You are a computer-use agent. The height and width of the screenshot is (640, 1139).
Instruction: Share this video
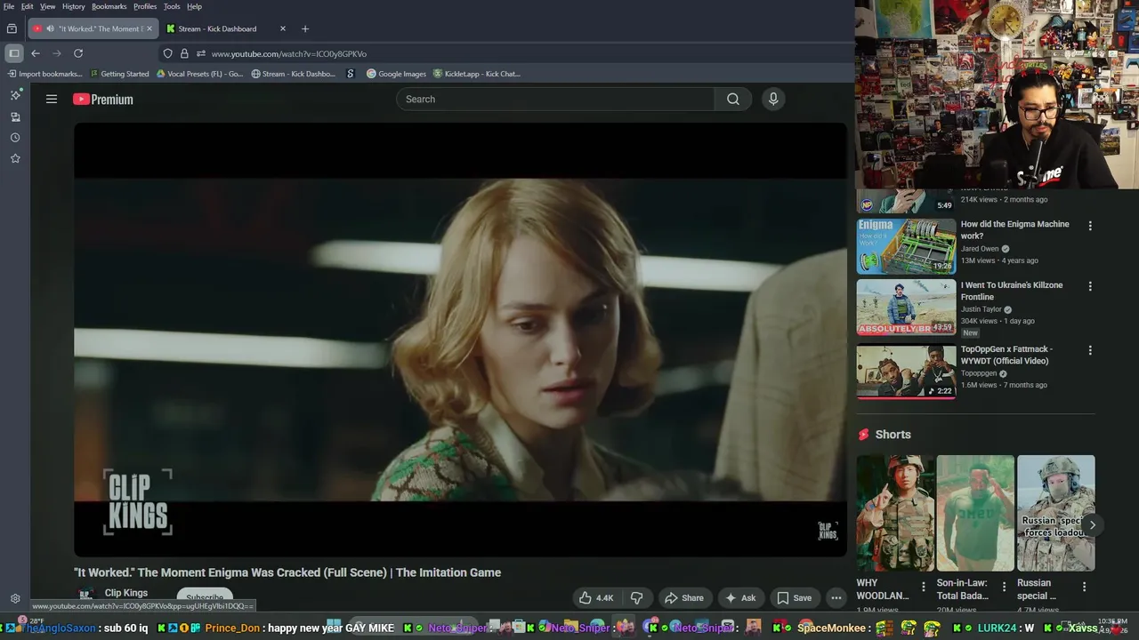(684, 598)
